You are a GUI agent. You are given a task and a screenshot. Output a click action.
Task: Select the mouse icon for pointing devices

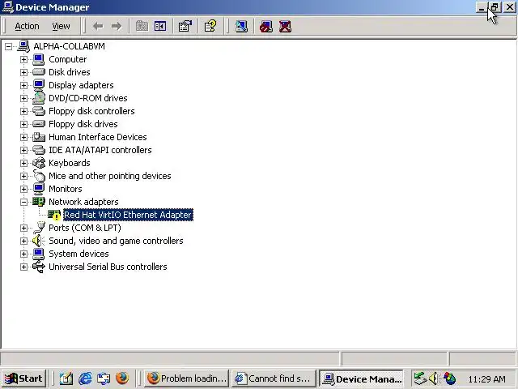[39, 176]
